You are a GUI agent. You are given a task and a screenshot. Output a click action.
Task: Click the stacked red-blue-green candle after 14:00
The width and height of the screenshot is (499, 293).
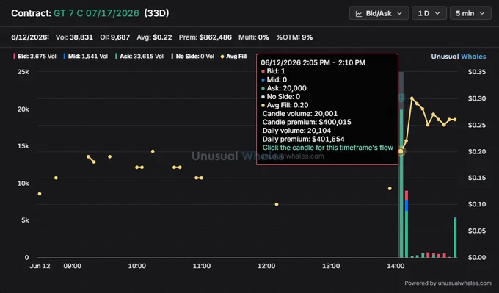407,224
